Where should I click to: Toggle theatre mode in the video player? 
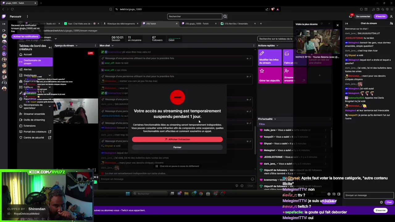tap(339, 194)
